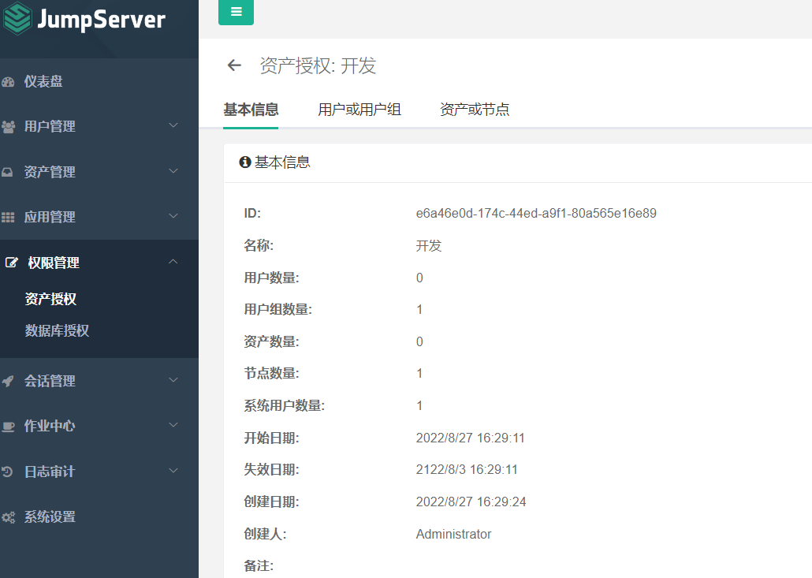Expand the 日志审计 chevron
Screen dimensions: 812x578
coord(173,471)
